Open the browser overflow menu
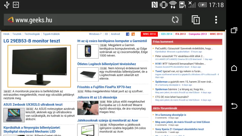This screenshot has width=242, height=136. pyautogui.click(x=216, y=20)
